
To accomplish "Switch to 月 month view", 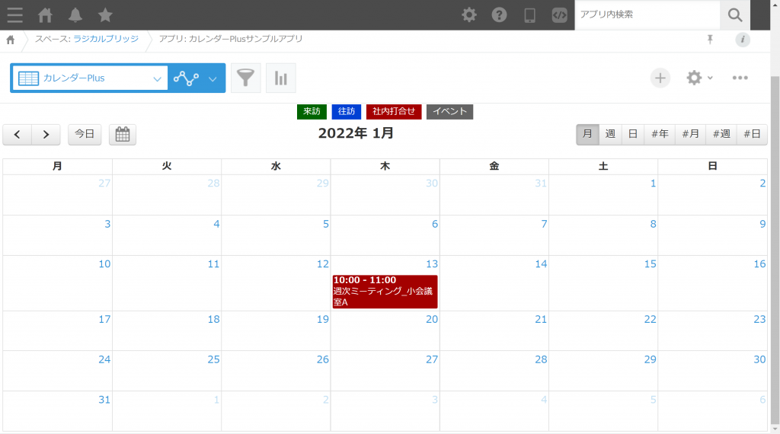I will click(587, 134).
